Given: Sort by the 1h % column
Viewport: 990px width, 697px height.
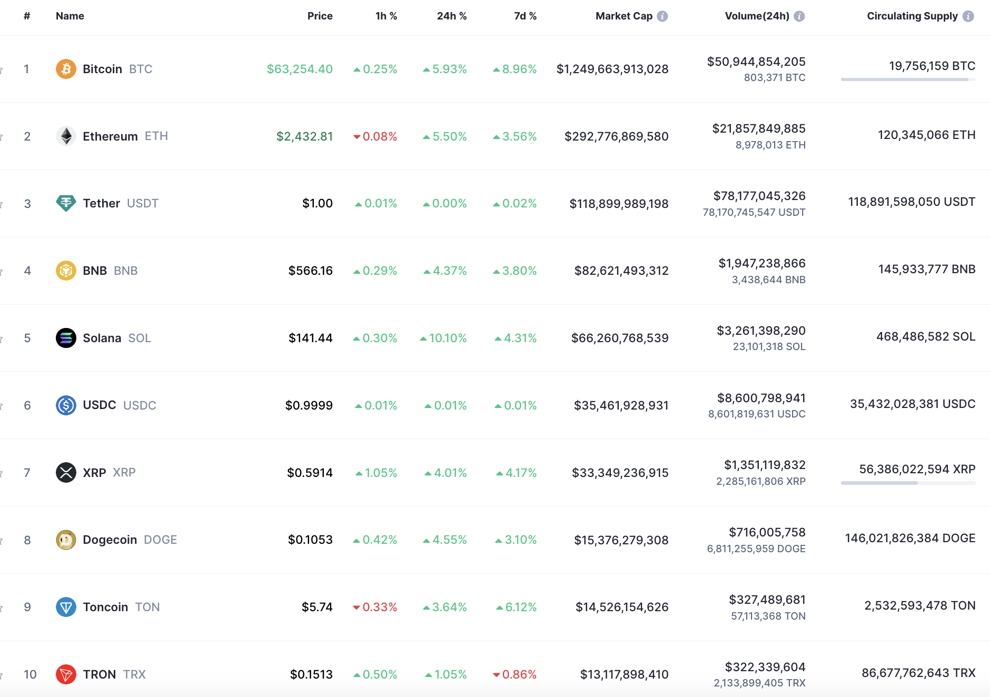Looking at the screenshot, I should pos(387,16).
